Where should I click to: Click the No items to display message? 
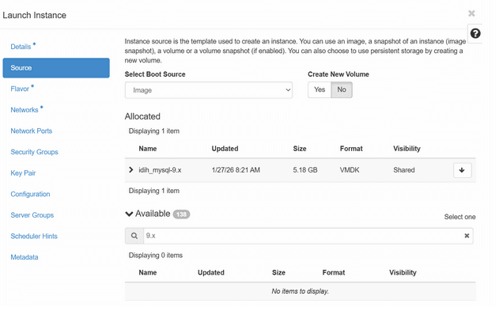click(301, 291)
